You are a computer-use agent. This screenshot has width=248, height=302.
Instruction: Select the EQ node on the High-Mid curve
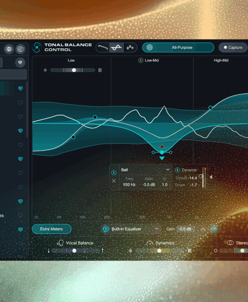(211, 108)
